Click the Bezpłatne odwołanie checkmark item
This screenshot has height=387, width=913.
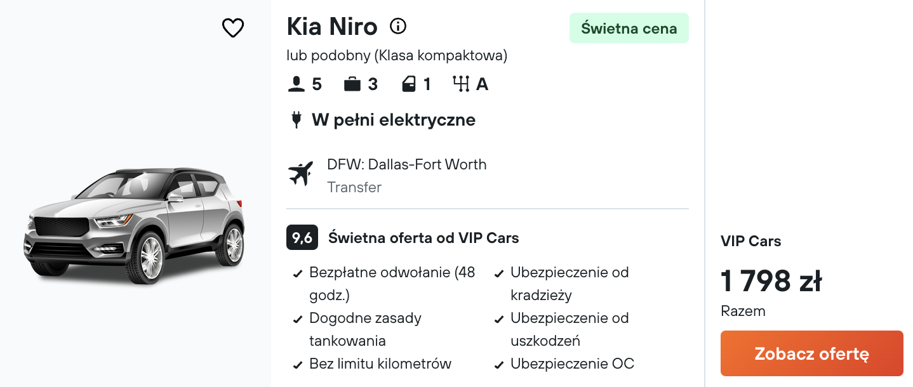coord(385,284)
